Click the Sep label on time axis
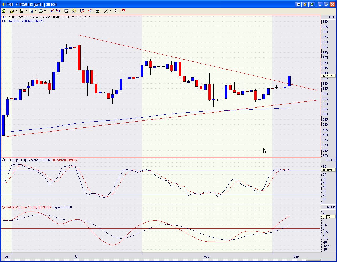This screenshot has height=262, width=337. (x=296, y=256)
